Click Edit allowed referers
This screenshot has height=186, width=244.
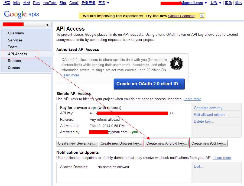[x=211, y=115]
